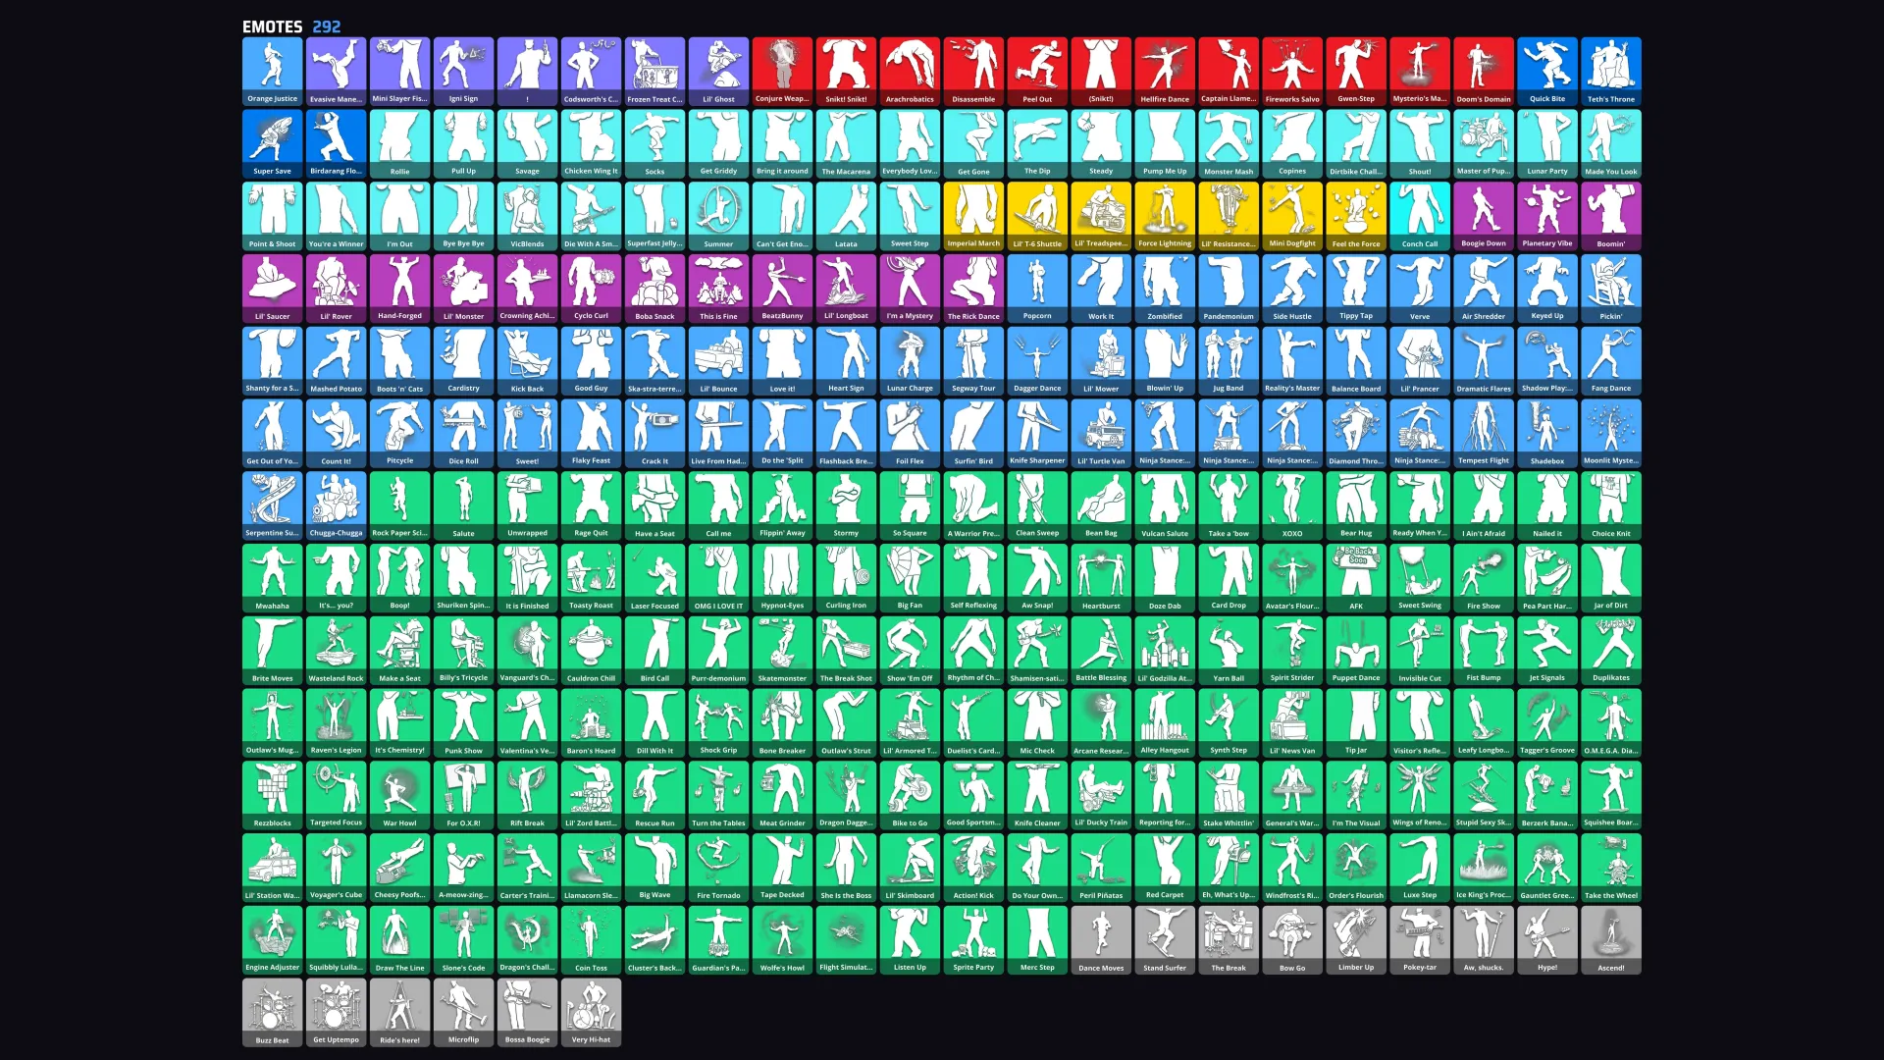Choose the Sprite Party emote
Viewport: 1884px width, 1060px height.
tap(973, 939)
